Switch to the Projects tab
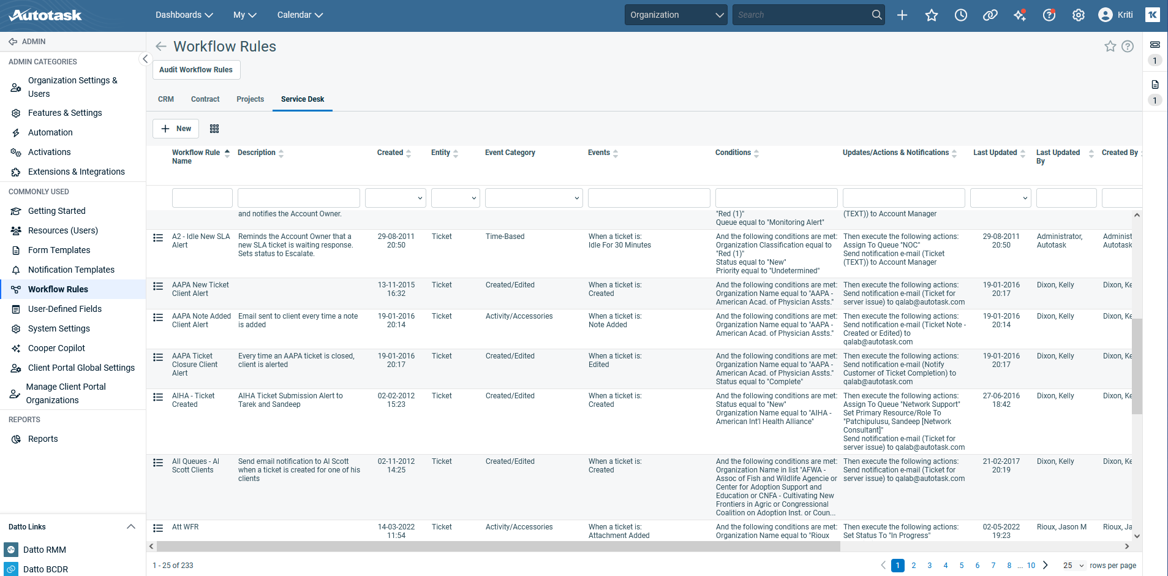The image size is (1168, 576). [x=251, y=99]
